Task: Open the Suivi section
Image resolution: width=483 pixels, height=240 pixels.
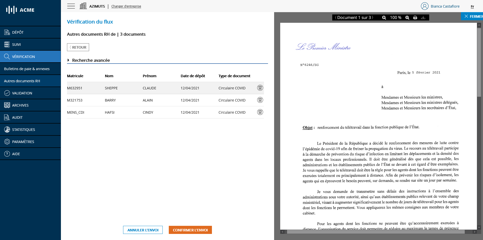Action: coord(6,44)
